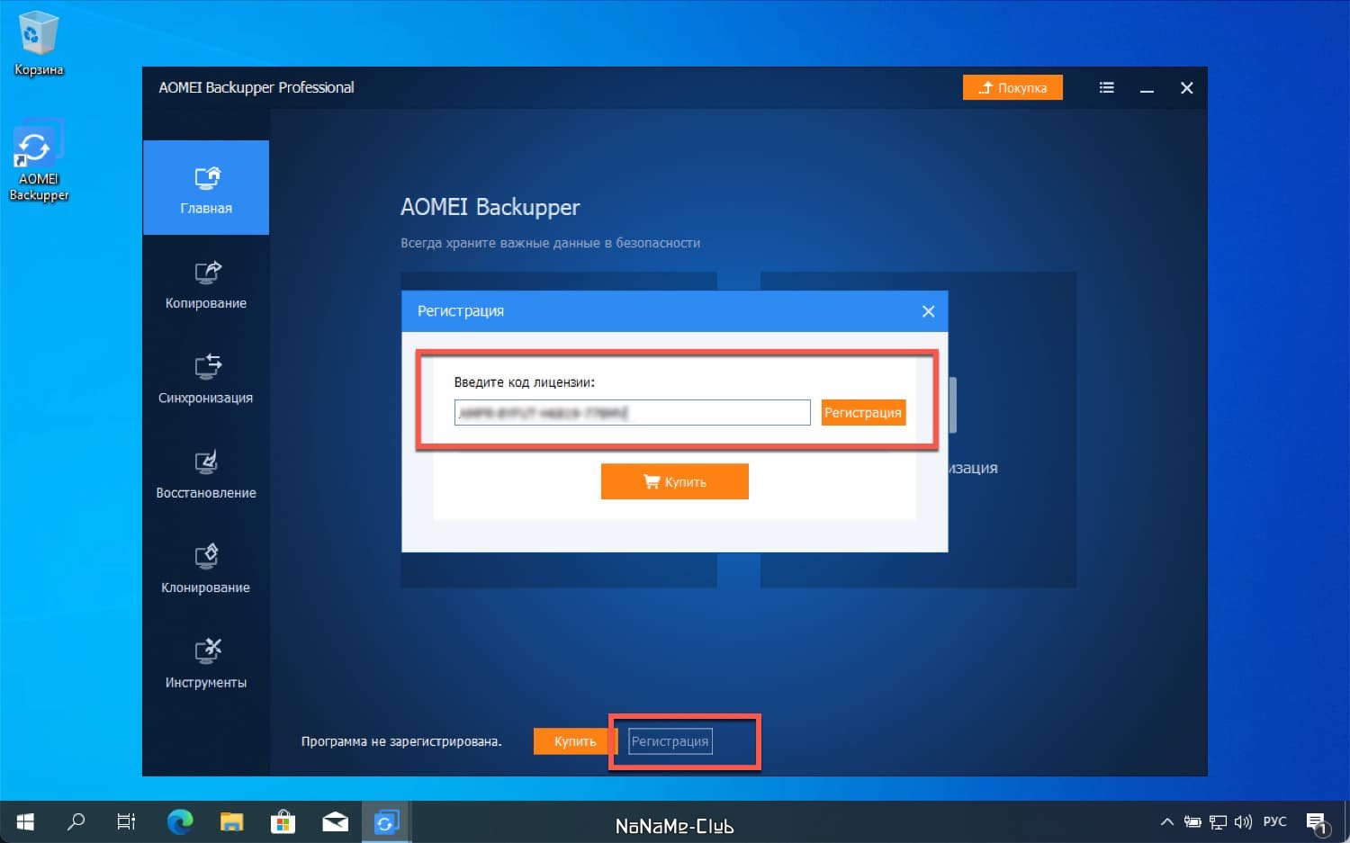Click the bottom Купить button

pos(574,741)
